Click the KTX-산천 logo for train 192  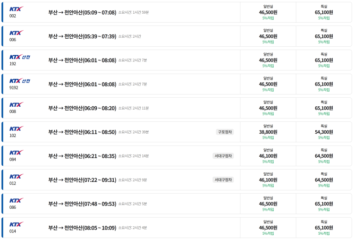20,57
